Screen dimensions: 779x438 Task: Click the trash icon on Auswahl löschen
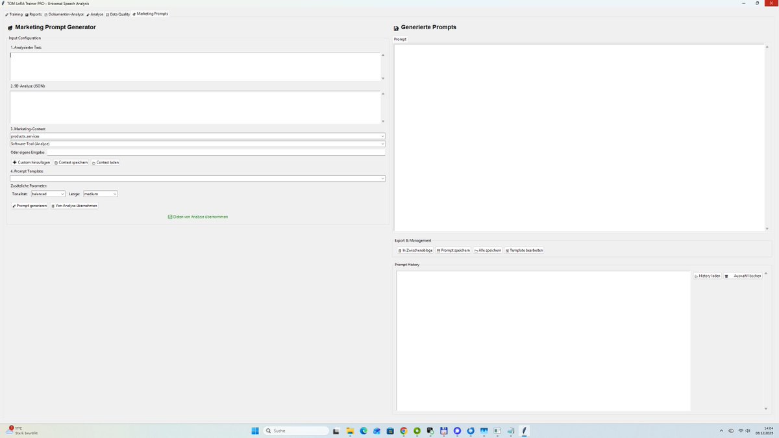coord(727,276)
